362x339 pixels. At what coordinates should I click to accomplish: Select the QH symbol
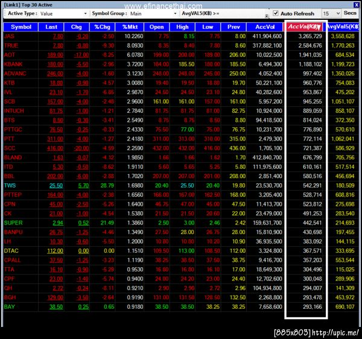[x=8, y=288]
